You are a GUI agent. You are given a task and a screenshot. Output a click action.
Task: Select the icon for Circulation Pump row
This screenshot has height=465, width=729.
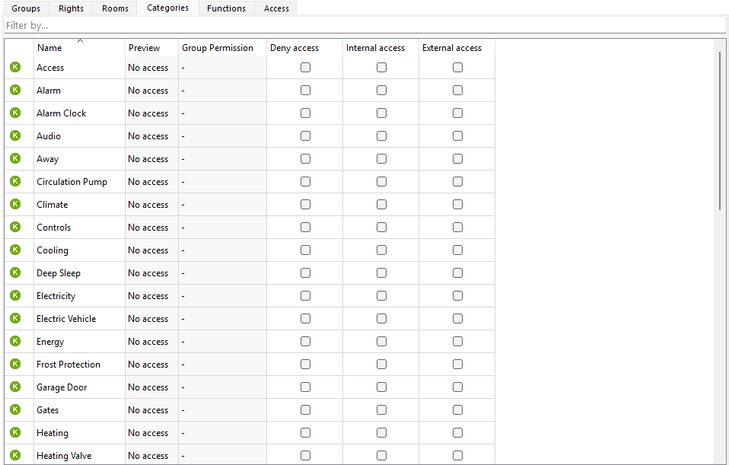point(15,182)
